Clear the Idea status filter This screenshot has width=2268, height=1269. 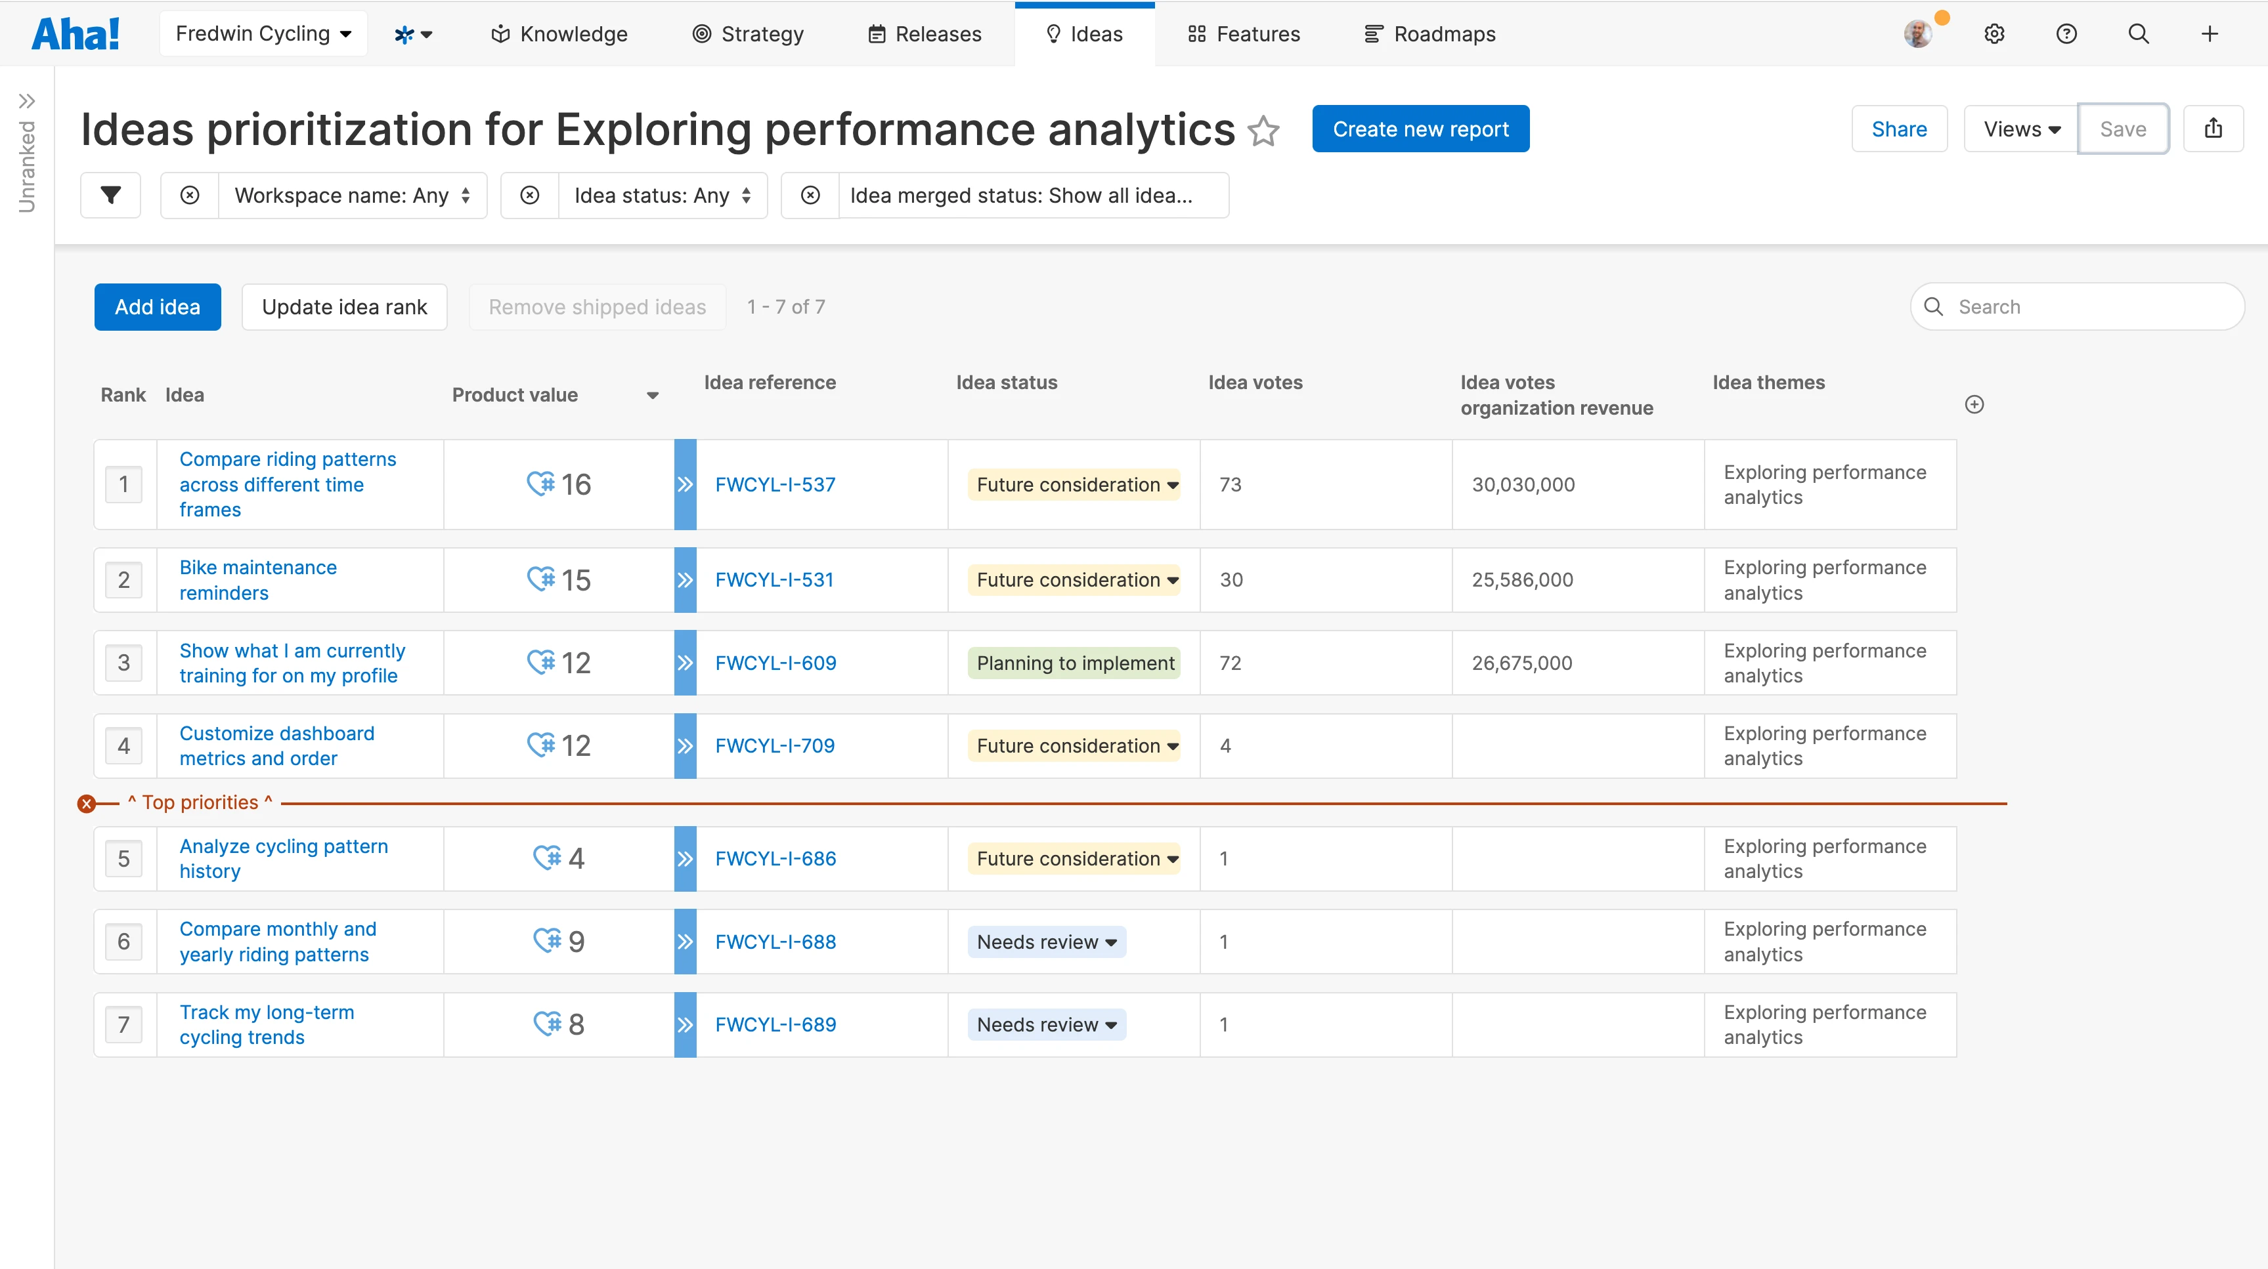click(529, 196)
